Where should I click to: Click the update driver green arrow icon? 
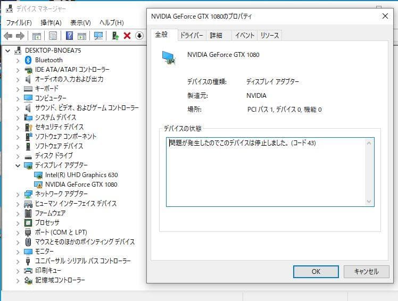115,36
